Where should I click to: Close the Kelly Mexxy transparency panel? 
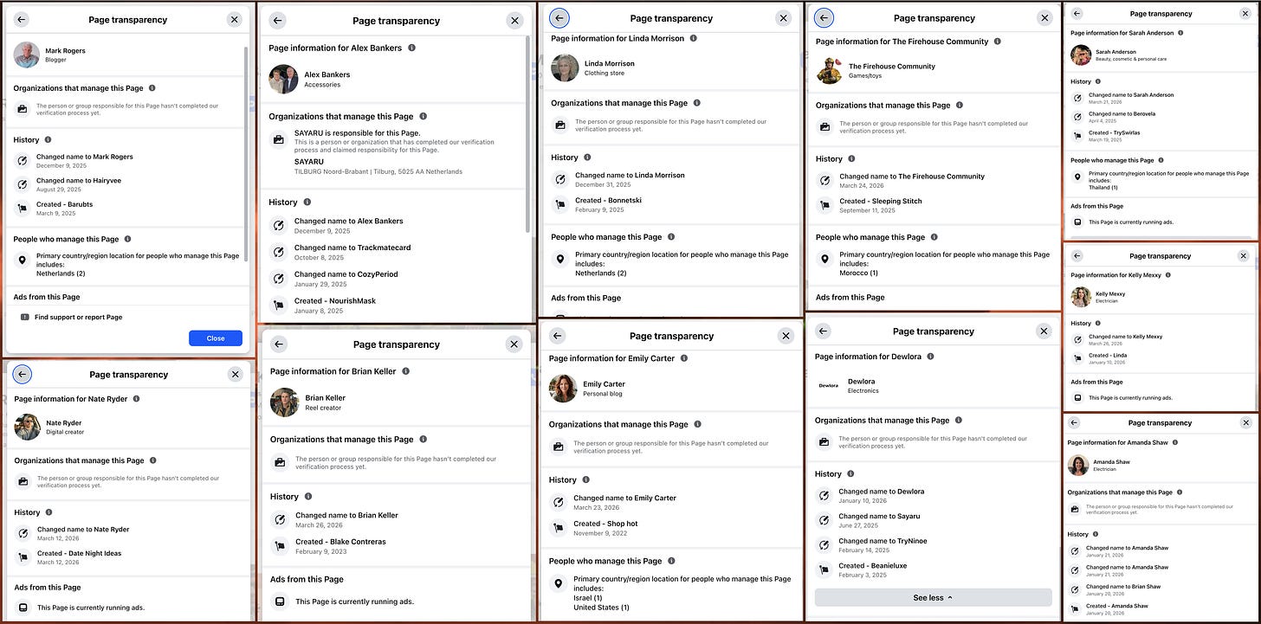(x=1244, y=256)
